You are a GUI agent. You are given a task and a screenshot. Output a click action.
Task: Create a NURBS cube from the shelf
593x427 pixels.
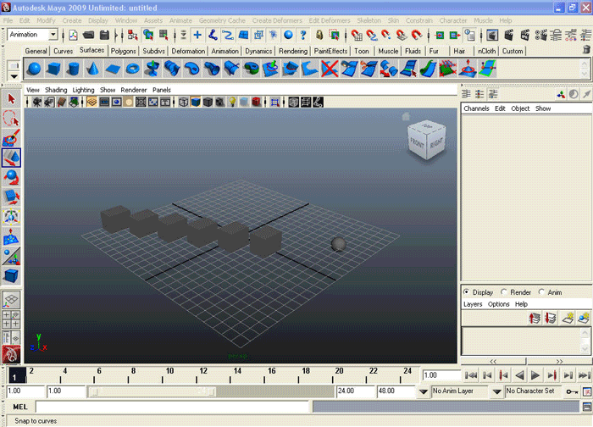(53, 69)
